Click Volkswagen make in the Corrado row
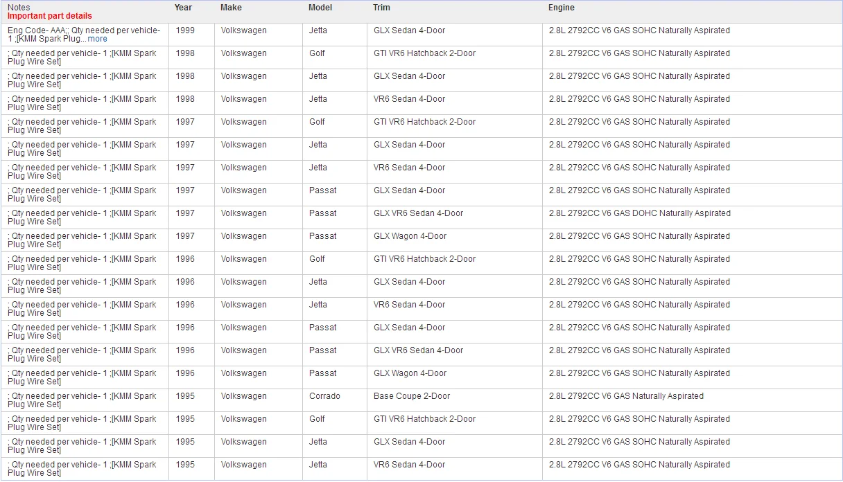Image resolution: width=843 pixels, height=482 pixels. point(243,396)
